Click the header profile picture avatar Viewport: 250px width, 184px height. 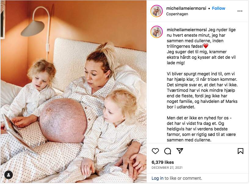[157, 11]
